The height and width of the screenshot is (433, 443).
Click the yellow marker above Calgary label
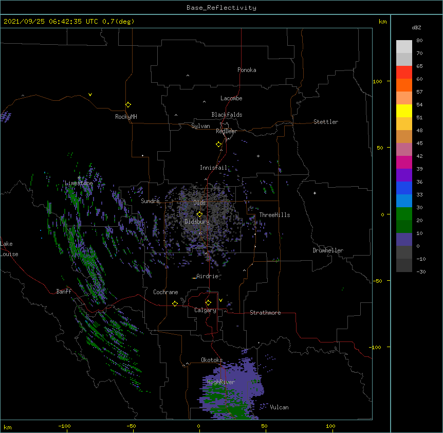pos(208,303)
